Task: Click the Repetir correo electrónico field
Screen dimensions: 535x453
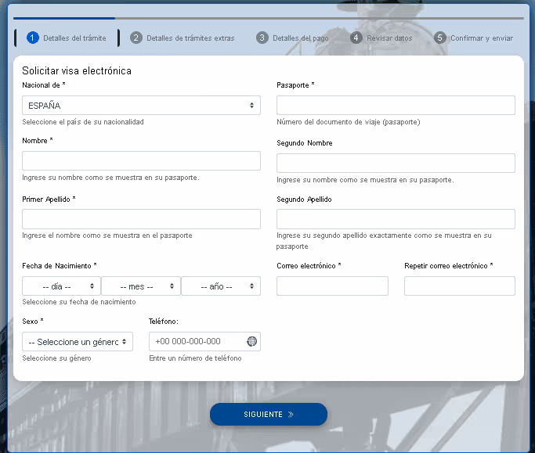Action: point(459,286)
